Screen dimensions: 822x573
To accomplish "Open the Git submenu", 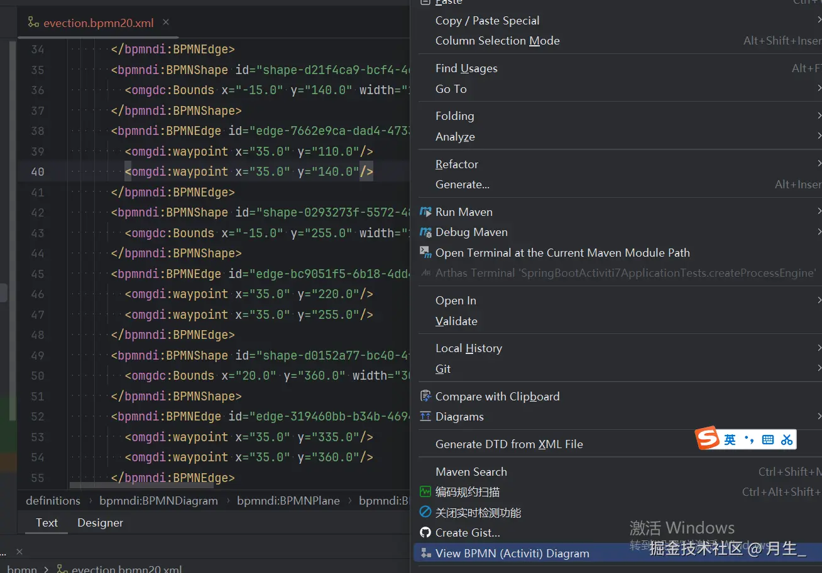I will [x=616, y=369].
